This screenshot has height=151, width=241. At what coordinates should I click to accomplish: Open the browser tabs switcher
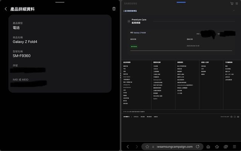click(226, 146)
